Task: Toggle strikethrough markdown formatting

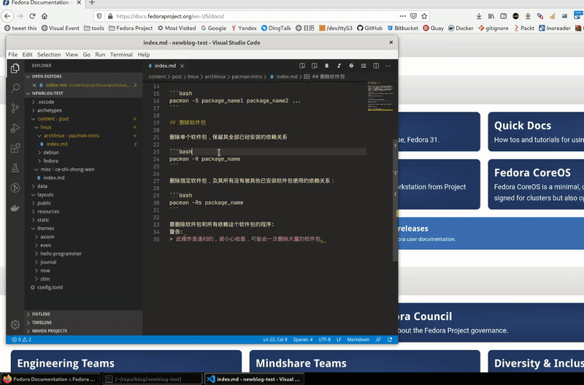Action: tap(351, 66)
